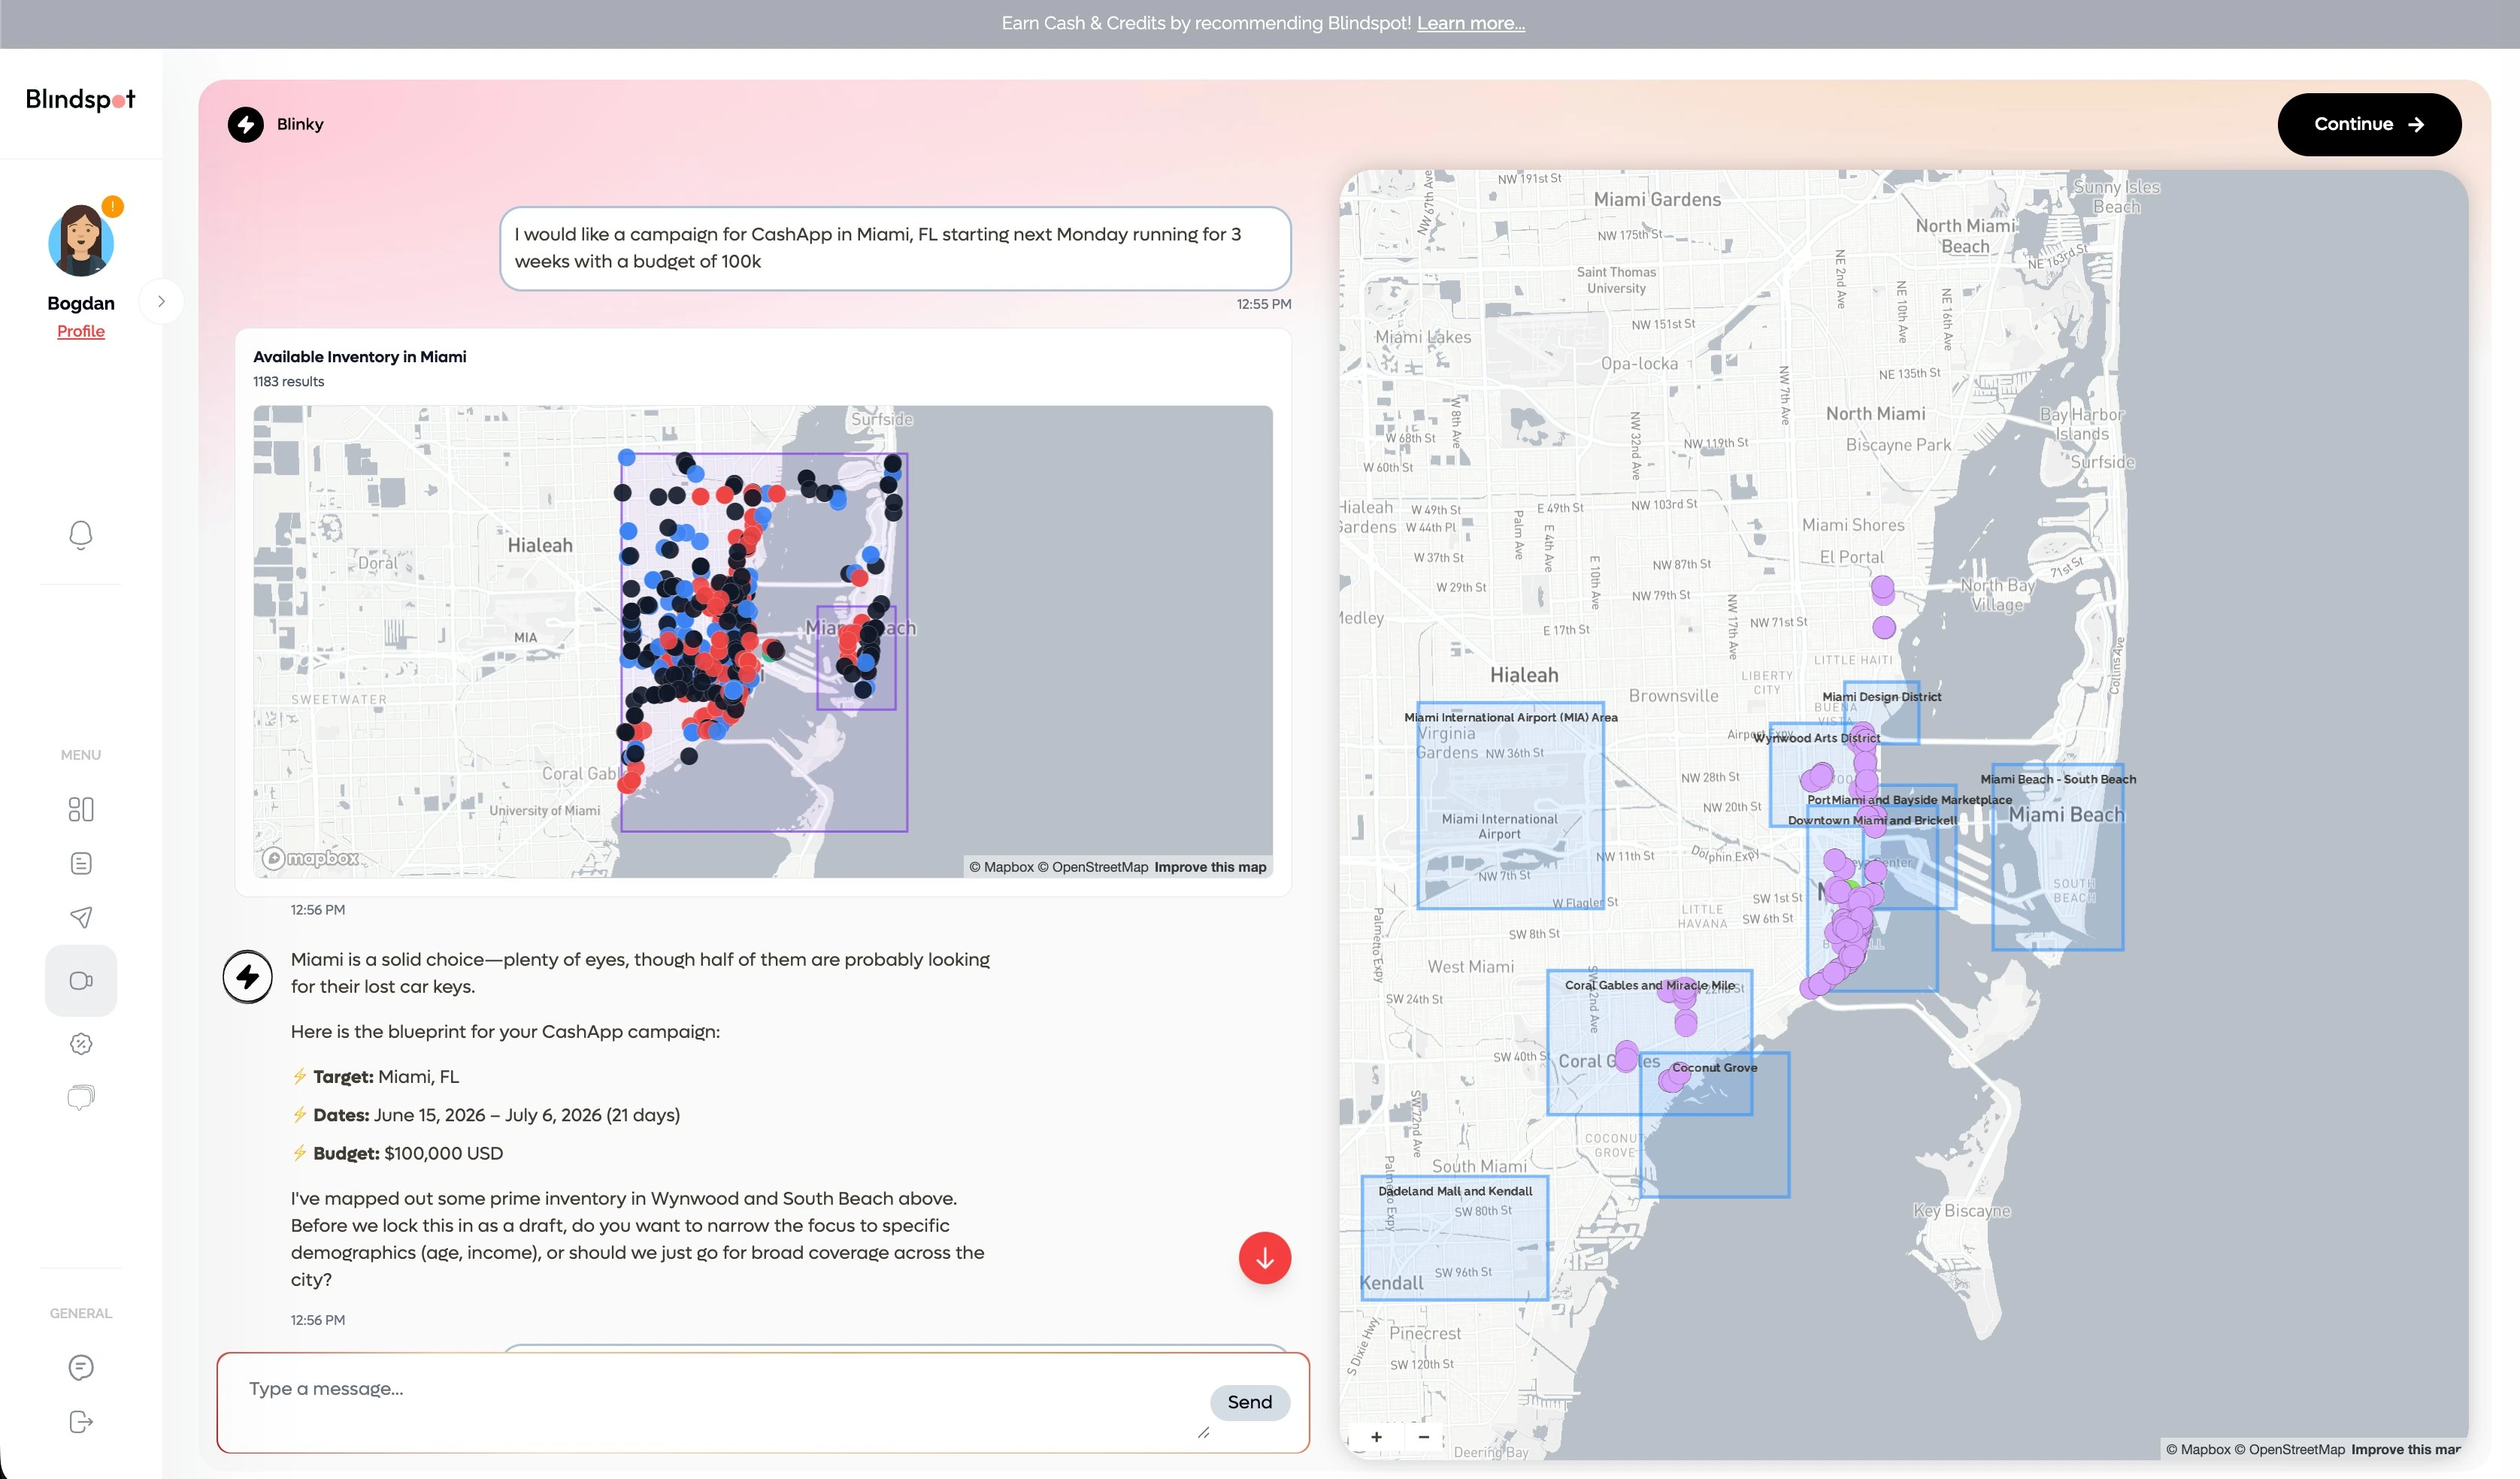Click the user's CashApp campaign message bubble
This screenshot has height=1479, width=2520.
(895, 248)
